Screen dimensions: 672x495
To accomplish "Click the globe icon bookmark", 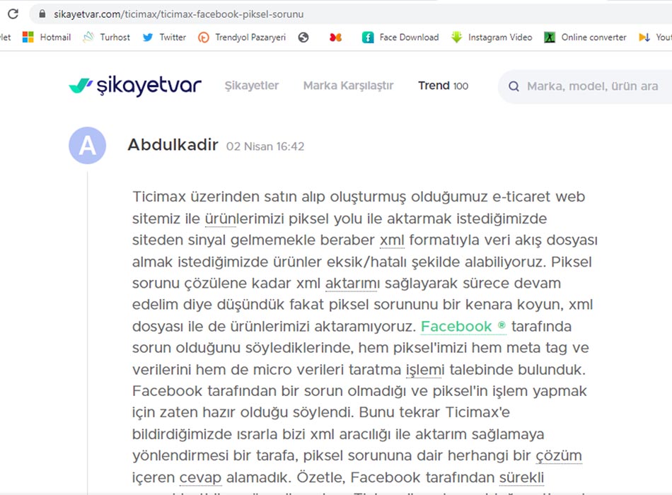I will point(303,37).
